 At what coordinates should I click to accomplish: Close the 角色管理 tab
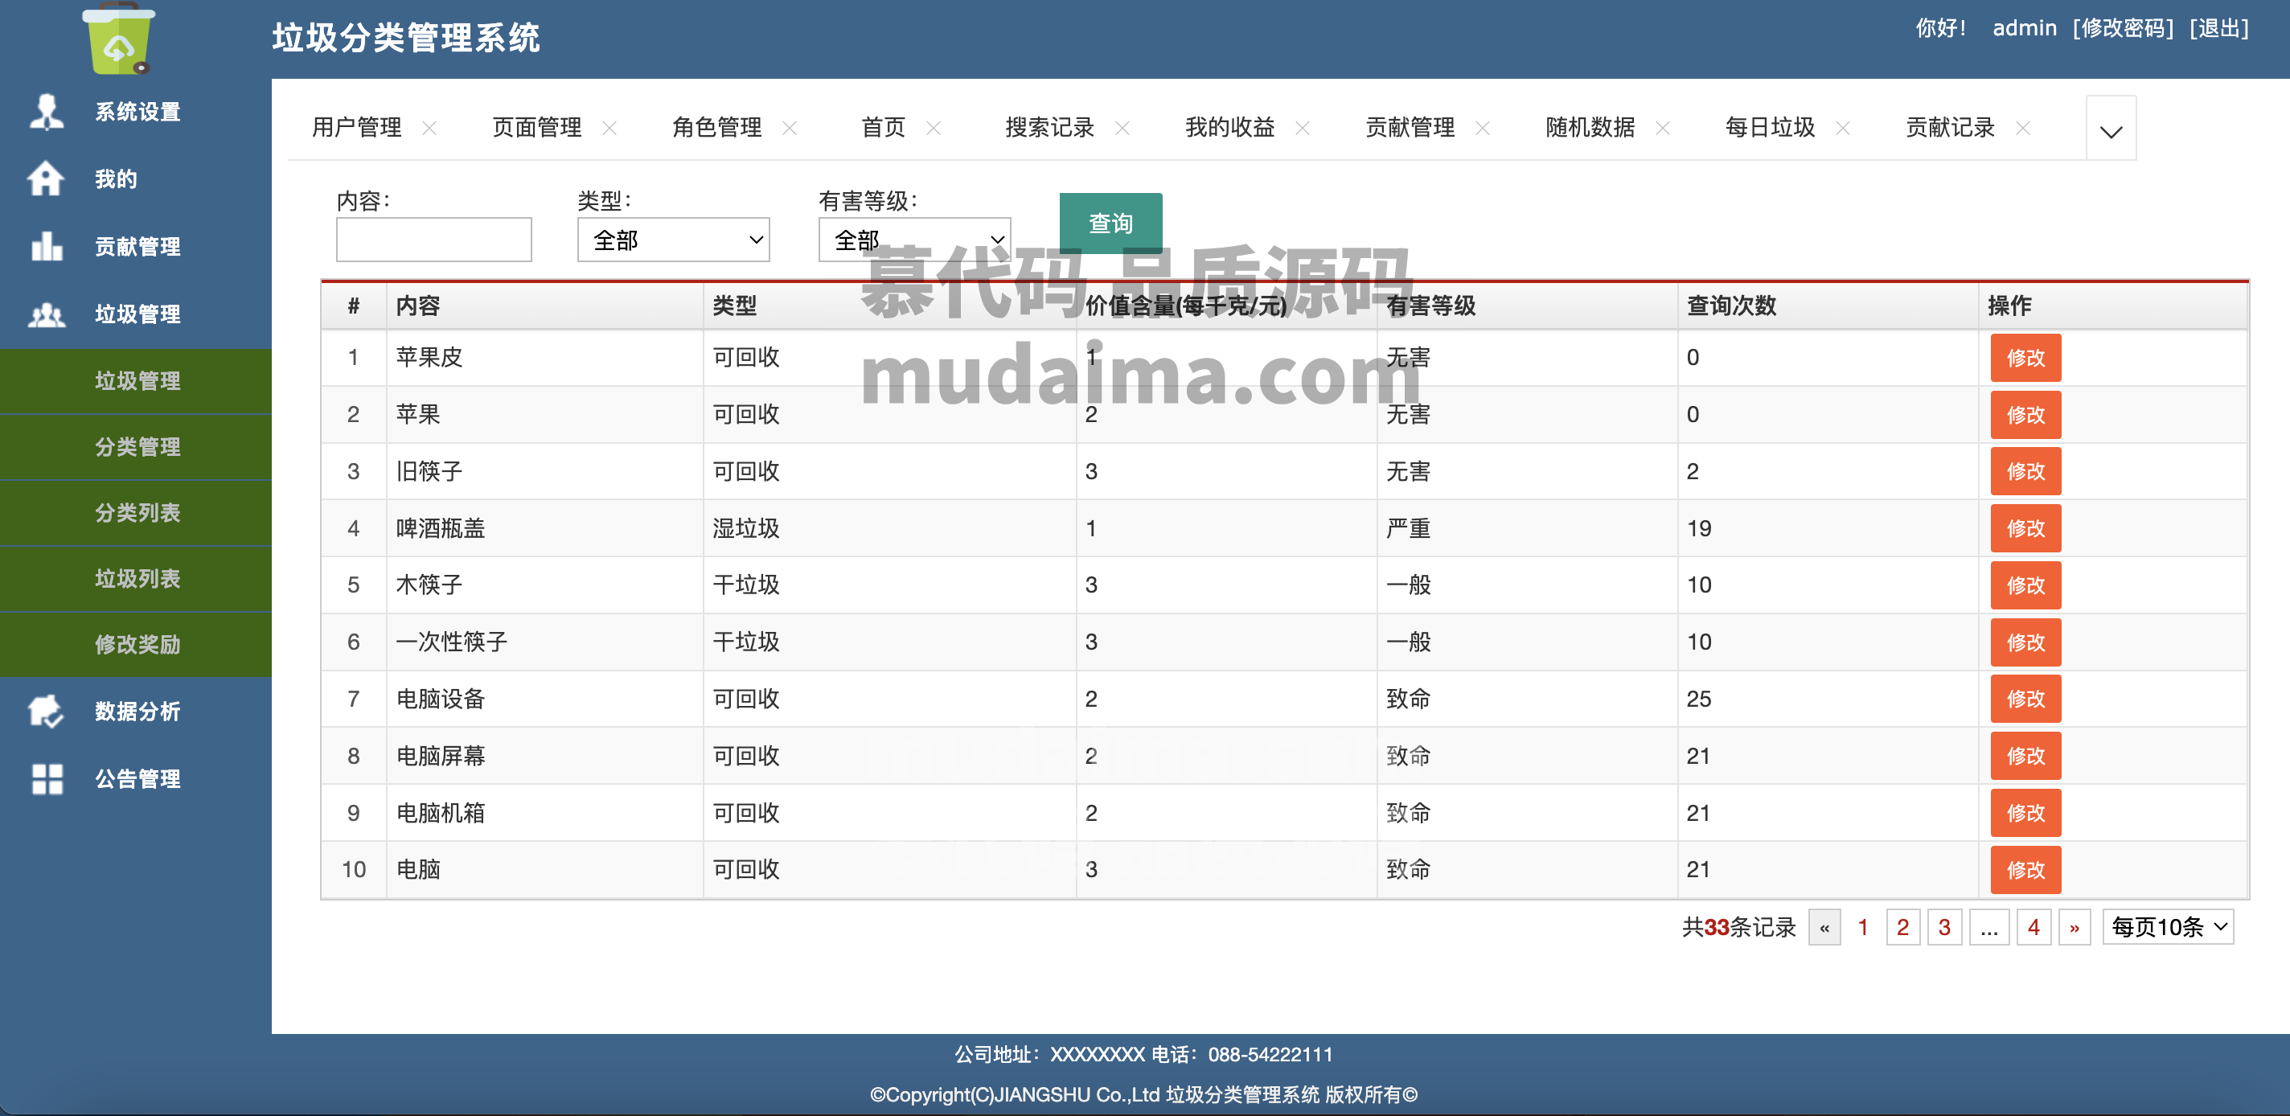coord(790,128)
